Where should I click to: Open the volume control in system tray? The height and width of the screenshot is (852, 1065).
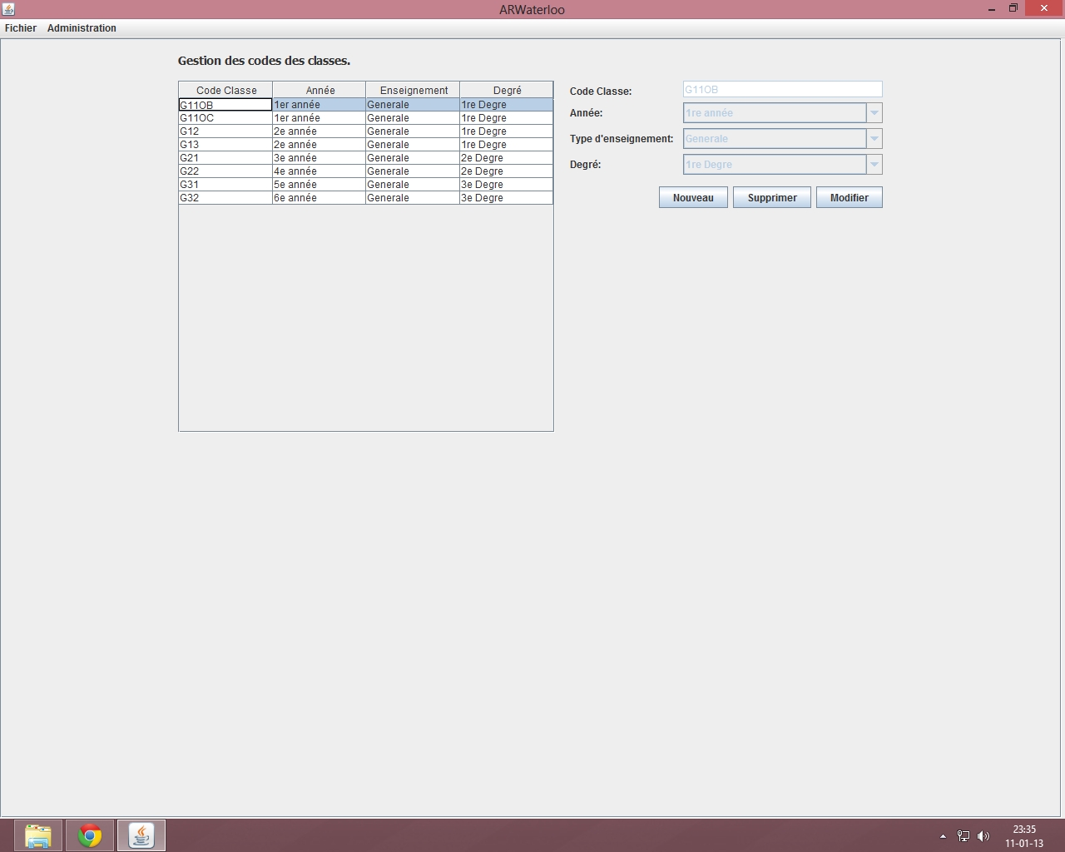click(983, 836)
